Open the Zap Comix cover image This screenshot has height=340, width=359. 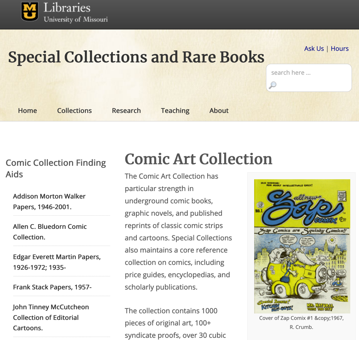tap(302, 246)
